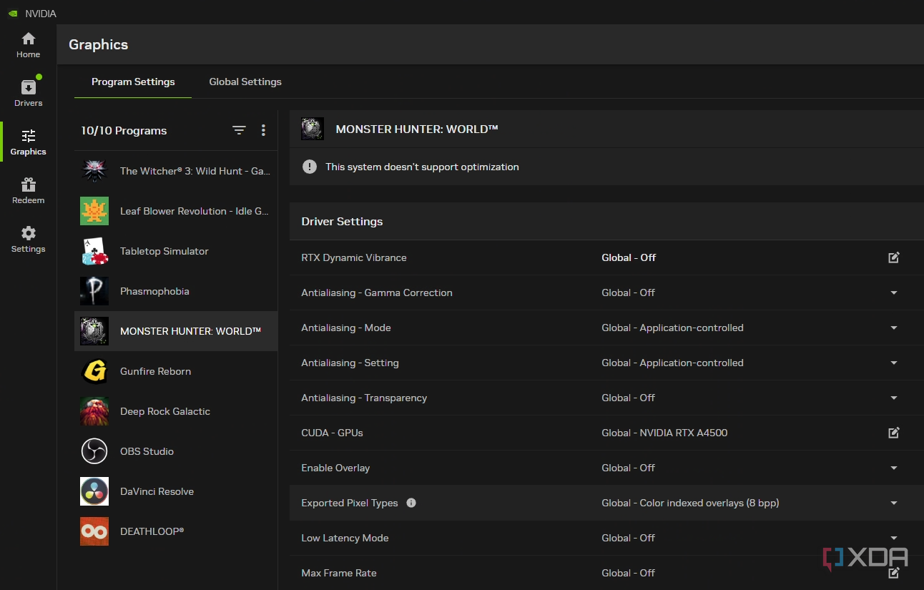Screen dimensions: 924x590
Task: Open the Home section in sidebar
Action: click(x=28, y=45)
